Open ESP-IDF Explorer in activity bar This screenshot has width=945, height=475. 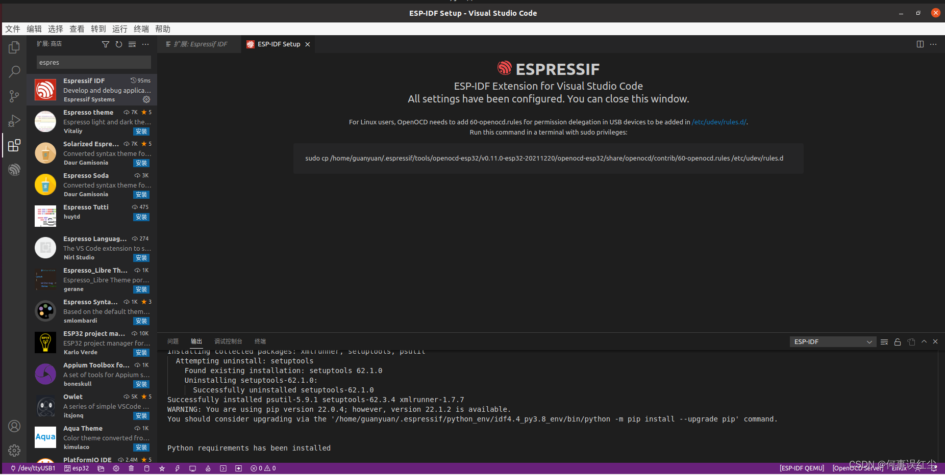coord(14,170)
